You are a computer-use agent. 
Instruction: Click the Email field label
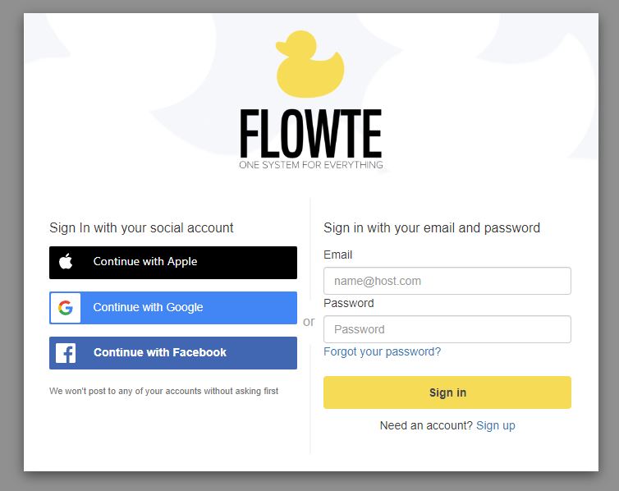(338, 255)
